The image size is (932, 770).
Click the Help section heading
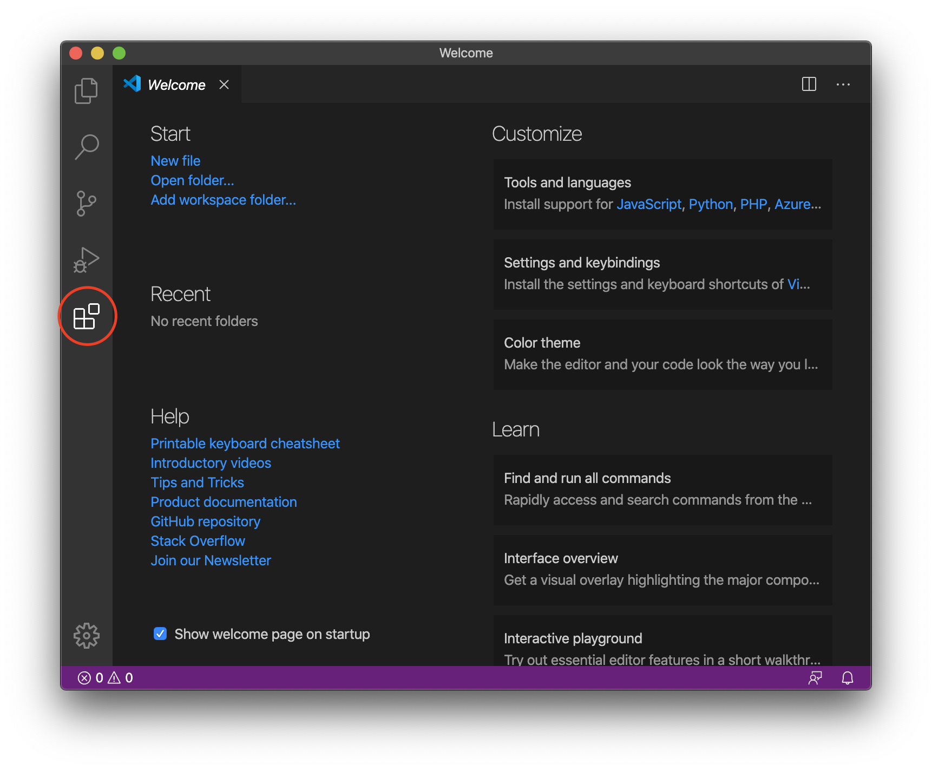[170, 416]
